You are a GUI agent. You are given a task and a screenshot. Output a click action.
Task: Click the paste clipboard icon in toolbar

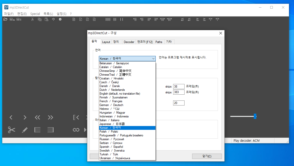coord(47,19)
